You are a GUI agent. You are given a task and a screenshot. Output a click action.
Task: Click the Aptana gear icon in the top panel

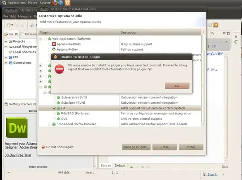coord(67,3)
